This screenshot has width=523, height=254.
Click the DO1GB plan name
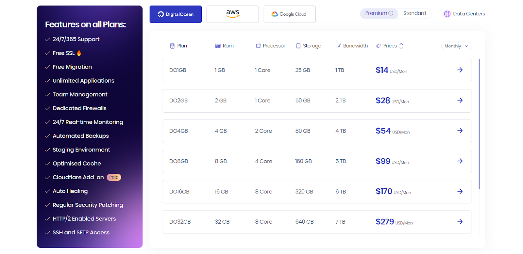177,70
